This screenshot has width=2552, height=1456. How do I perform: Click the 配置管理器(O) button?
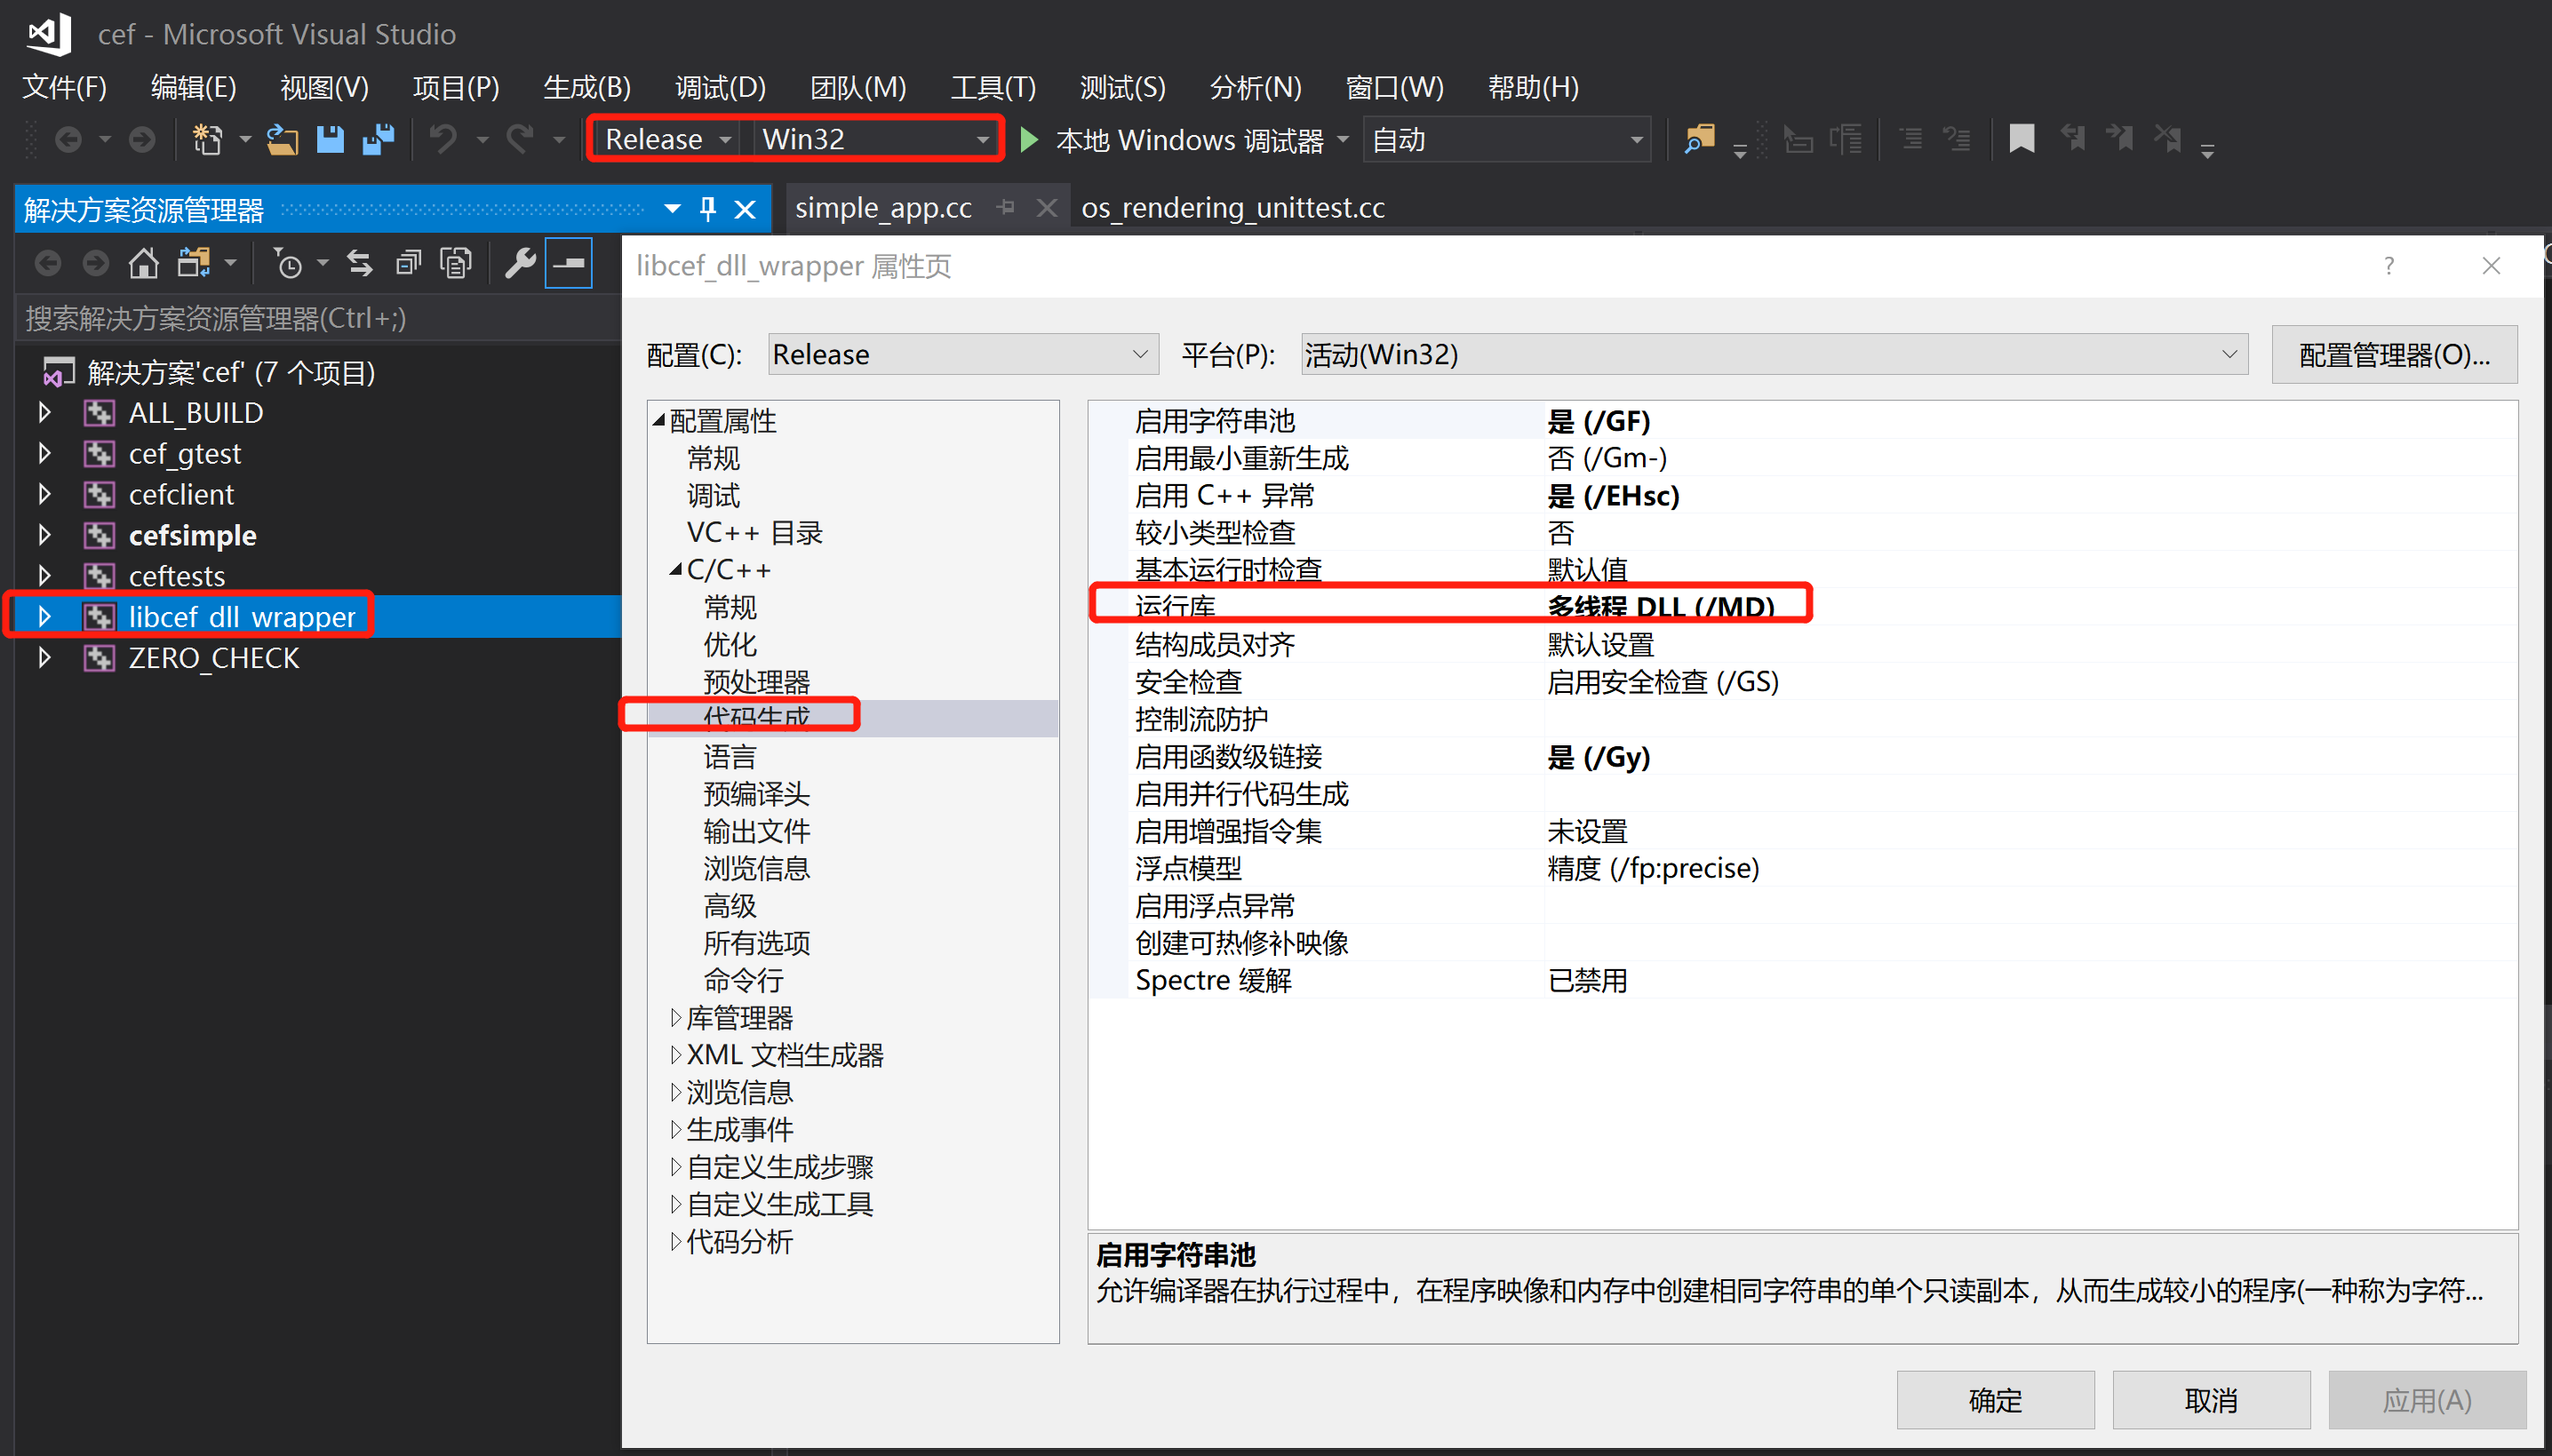[x=2395, y=353]
